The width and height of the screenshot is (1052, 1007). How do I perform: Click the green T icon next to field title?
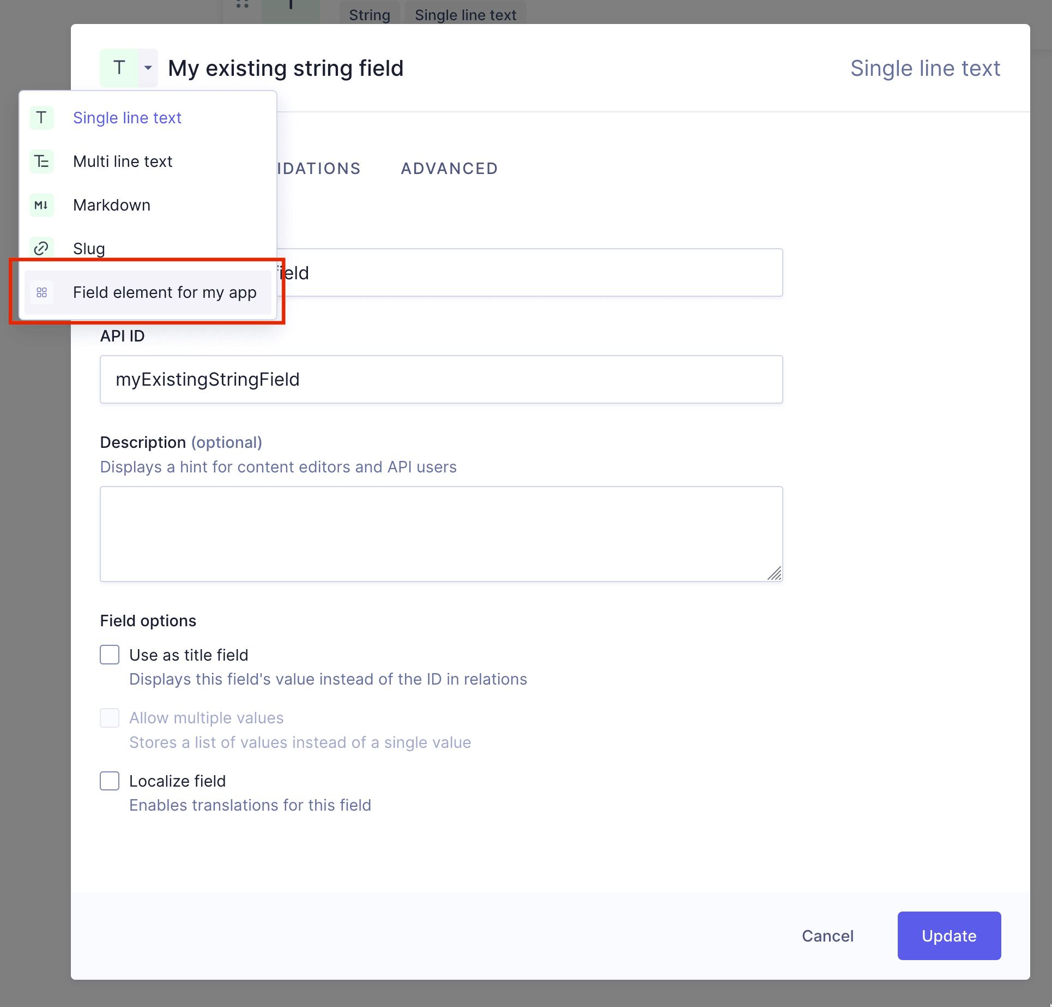119,67
